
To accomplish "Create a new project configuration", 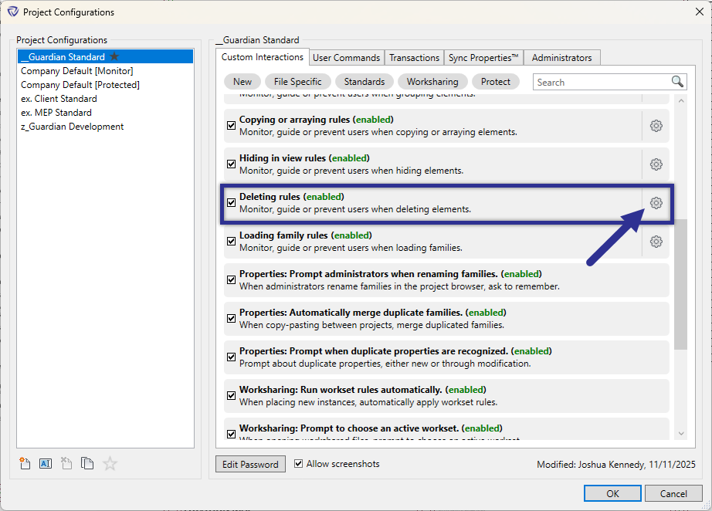I will point(25,463).
